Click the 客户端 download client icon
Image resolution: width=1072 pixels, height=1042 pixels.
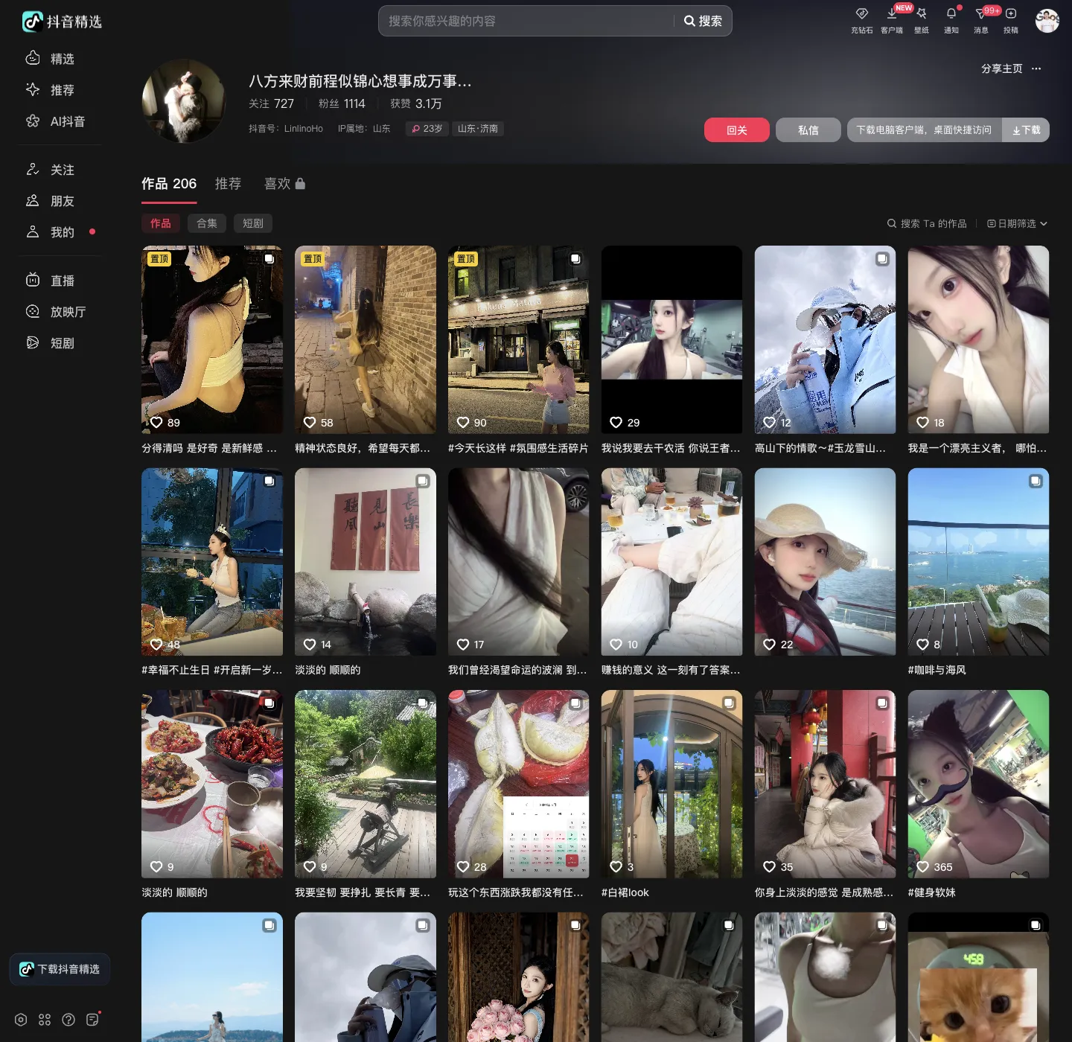(x=891, y=20)
